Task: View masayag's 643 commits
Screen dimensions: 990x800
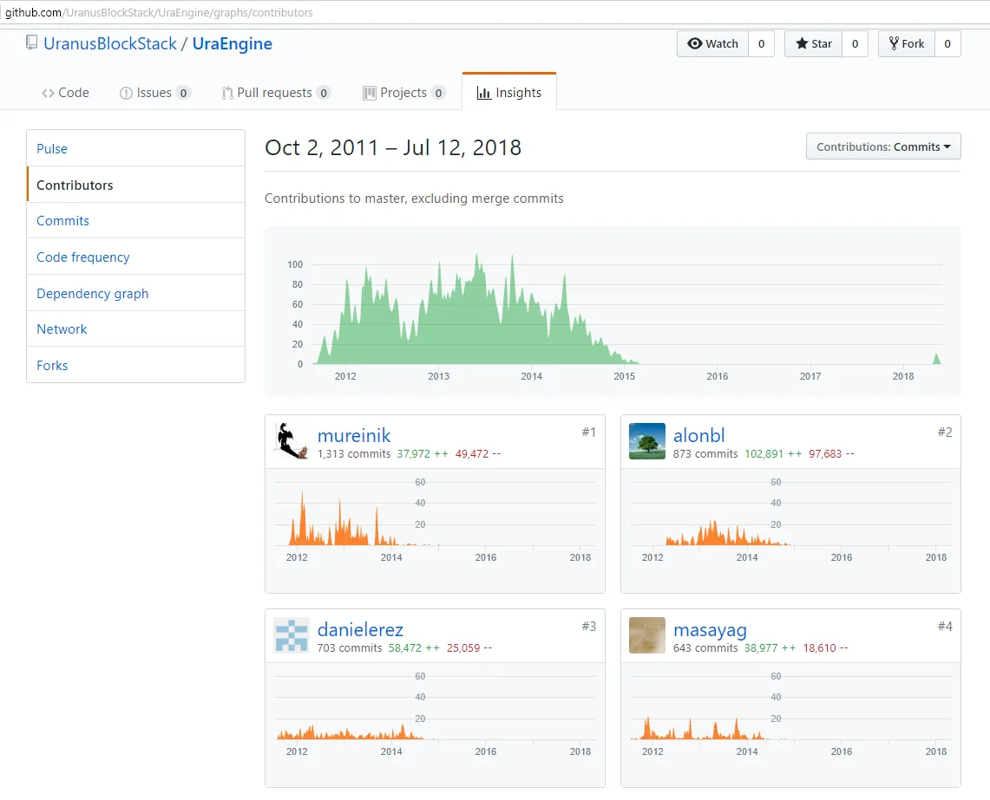Action: point(705,648)
